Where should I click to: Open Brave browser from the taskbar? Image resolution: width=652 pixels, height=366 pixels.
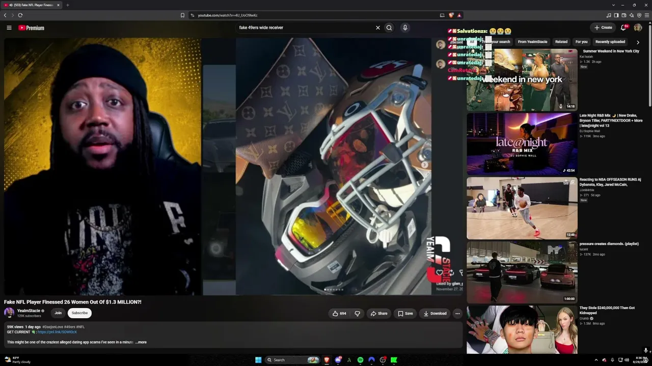[x=327, y=360]
